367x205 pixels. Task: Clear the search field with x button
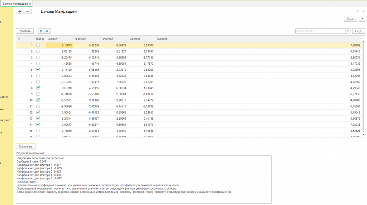tap(348, 31)
